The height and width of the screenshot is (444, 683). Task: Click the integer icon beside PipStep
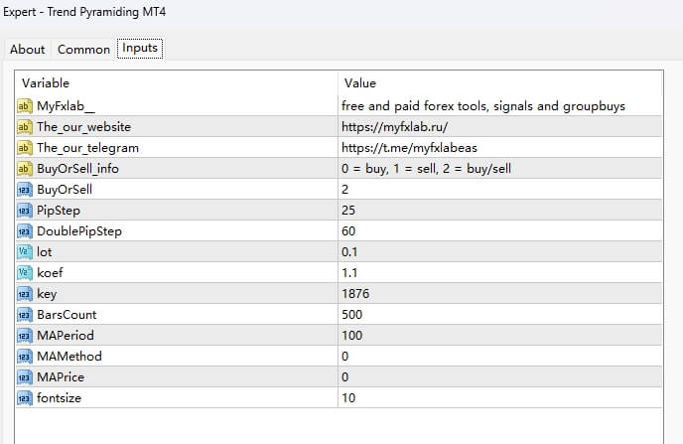pyautogui.click(x=24, y=211)
